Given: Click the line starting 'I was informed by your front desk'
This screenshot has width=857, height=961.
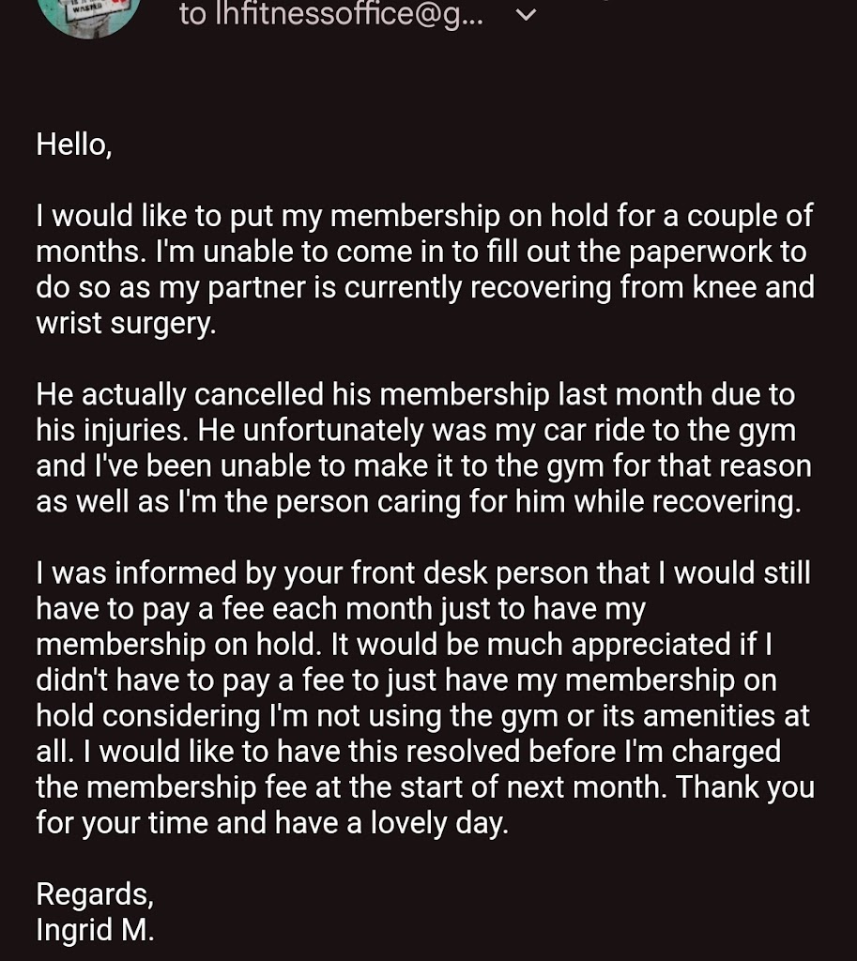Looking at the screenshot, I should coord(422,572).
